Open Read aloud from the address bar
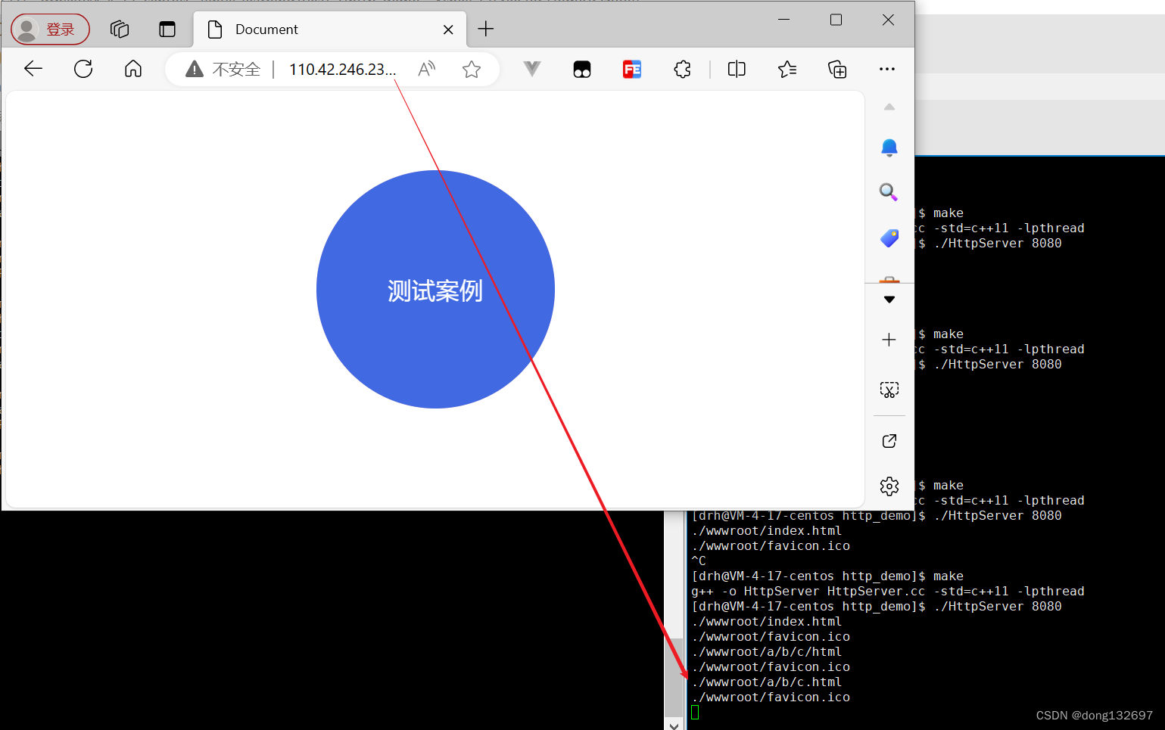Screen dimensions: 1165x730 [x=427, y=69]
